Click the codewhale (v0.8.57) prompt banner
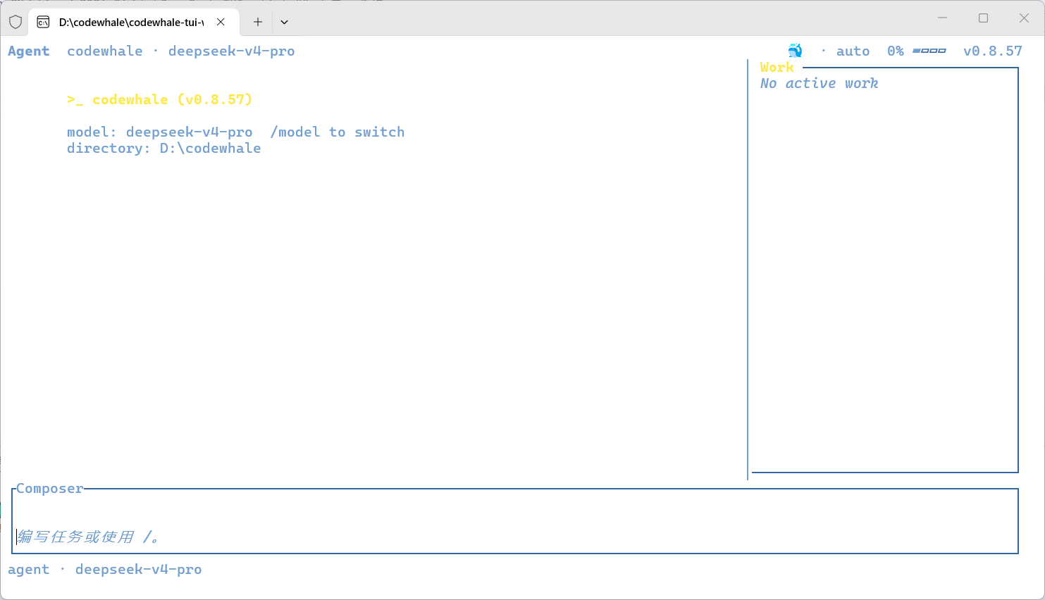The image size is (1045, 600). [x=159, y=99]
